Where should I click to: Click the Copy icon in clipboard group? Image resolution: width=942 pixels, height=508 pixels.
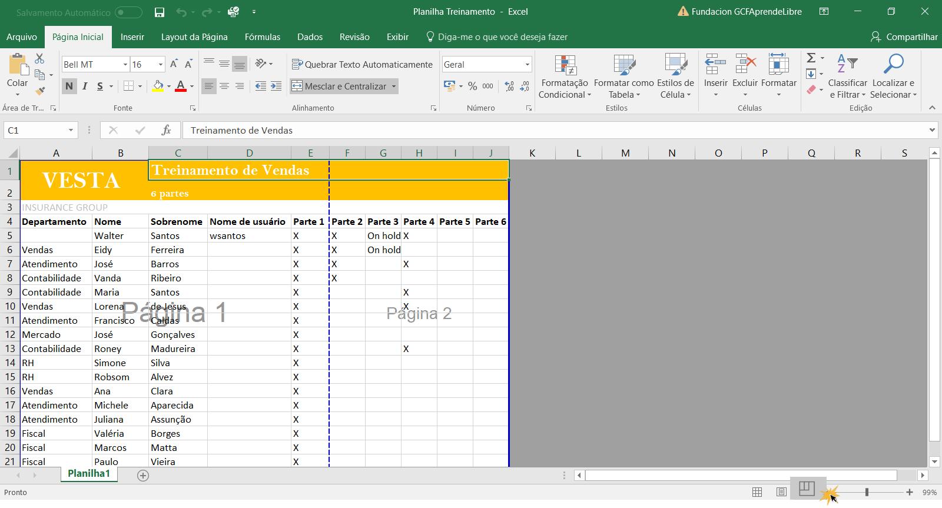(39, 75)
